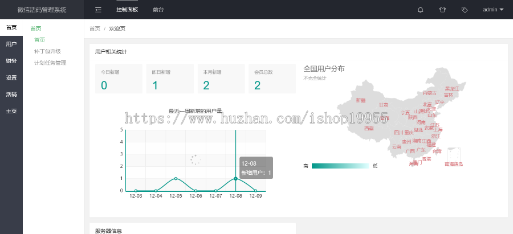Screen dimensions: 513x234
Task: Open notifications via the bell icon
Action: tap(421, 10)
